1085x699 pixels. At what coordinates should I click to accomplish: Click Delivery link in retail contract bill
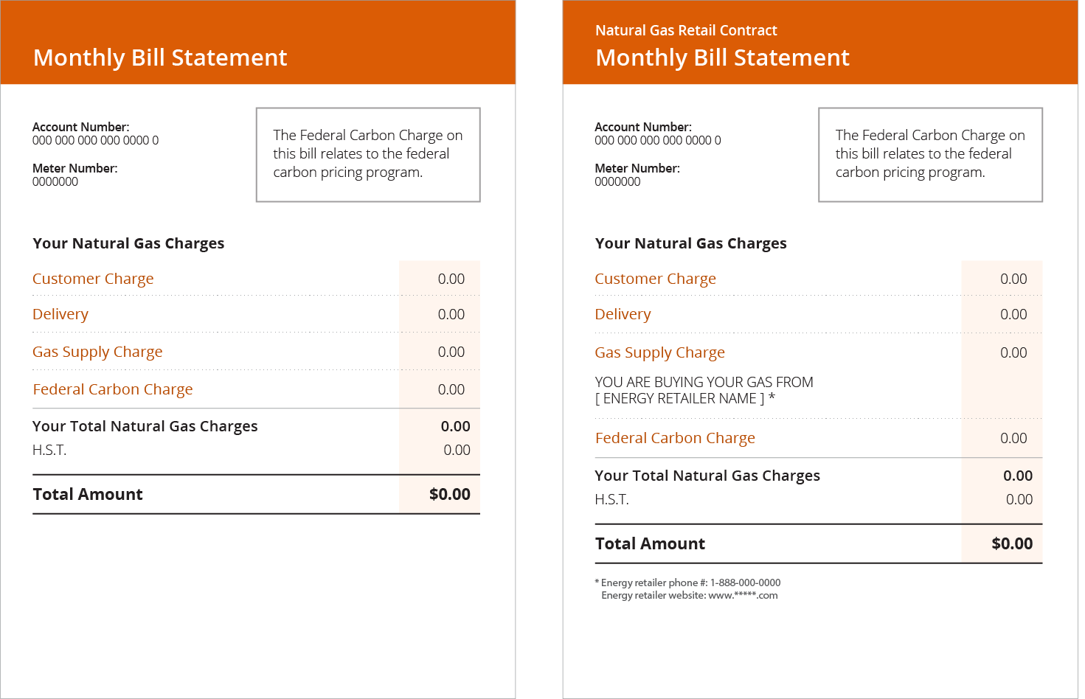click(623, 315)
